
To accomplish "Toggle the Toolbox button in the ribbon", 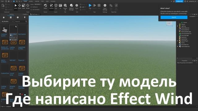I will point(51,6).
